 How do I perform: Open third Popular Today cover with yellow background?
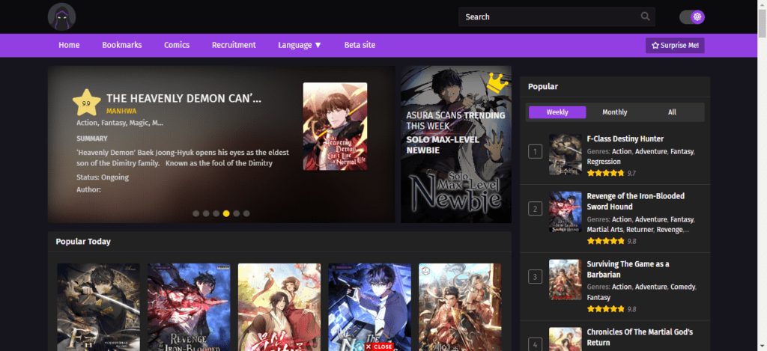pyautogui.click(x=279, y=307)
